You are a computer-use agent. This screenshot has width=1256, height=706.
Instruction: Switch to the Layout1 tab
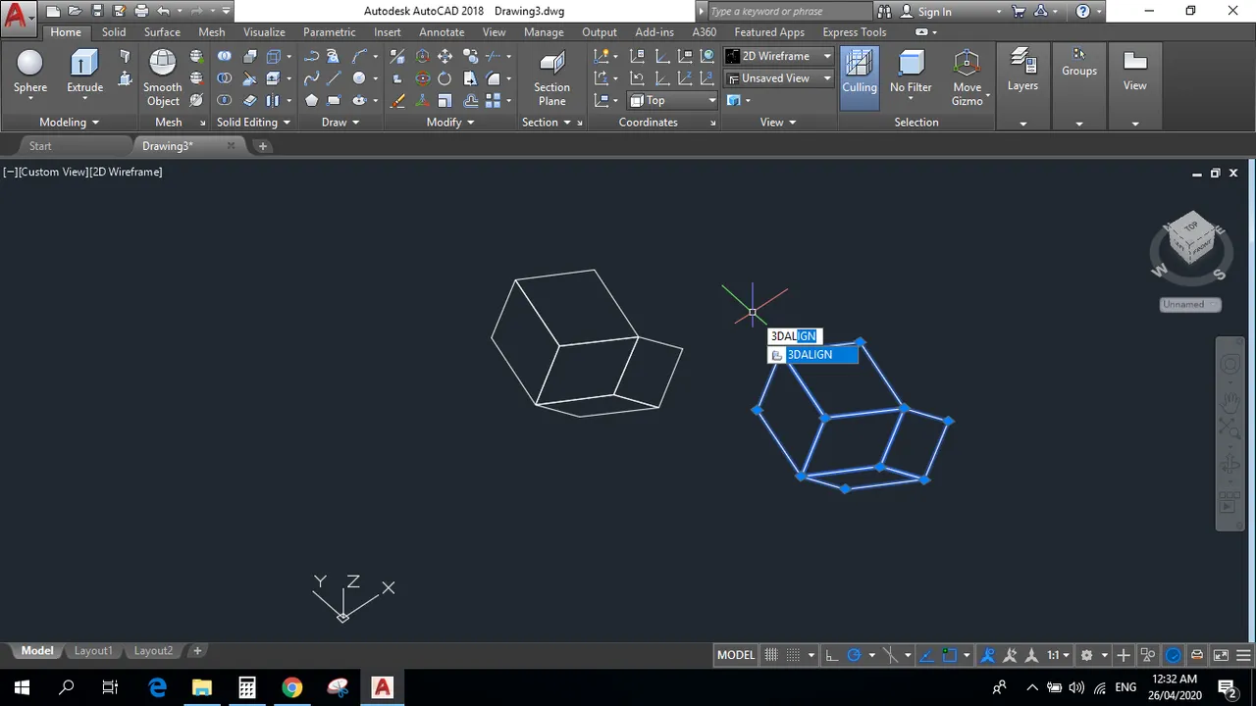pyautogui.click(x=93, y=651)
